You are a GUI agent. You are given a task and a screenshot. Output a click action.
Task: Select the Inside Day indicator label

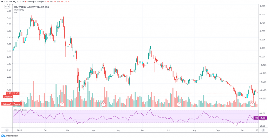(19, 10)
